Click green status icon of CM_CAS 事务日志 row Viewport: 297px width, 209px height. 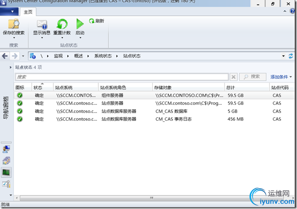[x=20, y=119]
